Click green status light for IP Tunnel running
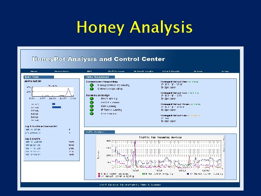 click(92, 110)
